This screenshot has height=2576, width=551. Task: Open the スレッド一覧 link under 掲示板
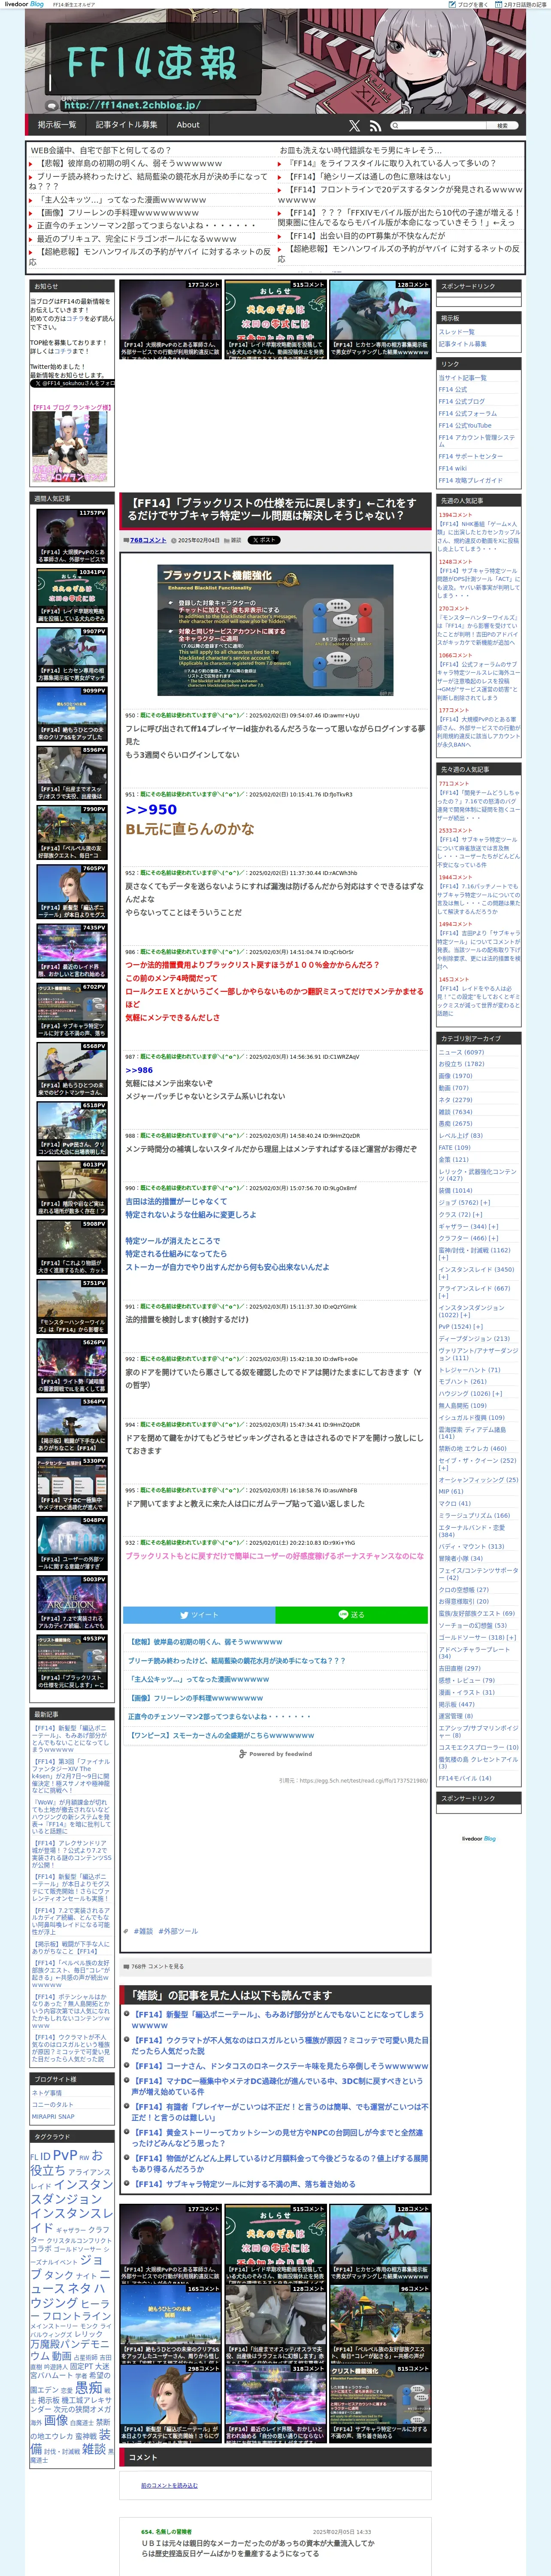point(456,332)
